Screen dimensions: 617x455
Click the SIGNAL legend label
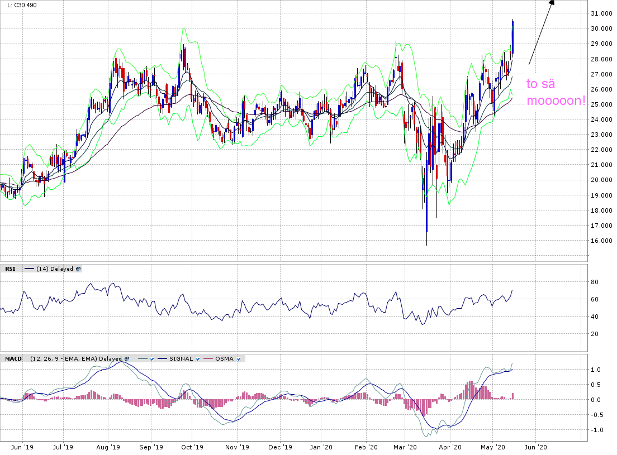click(x=182, y=358)
